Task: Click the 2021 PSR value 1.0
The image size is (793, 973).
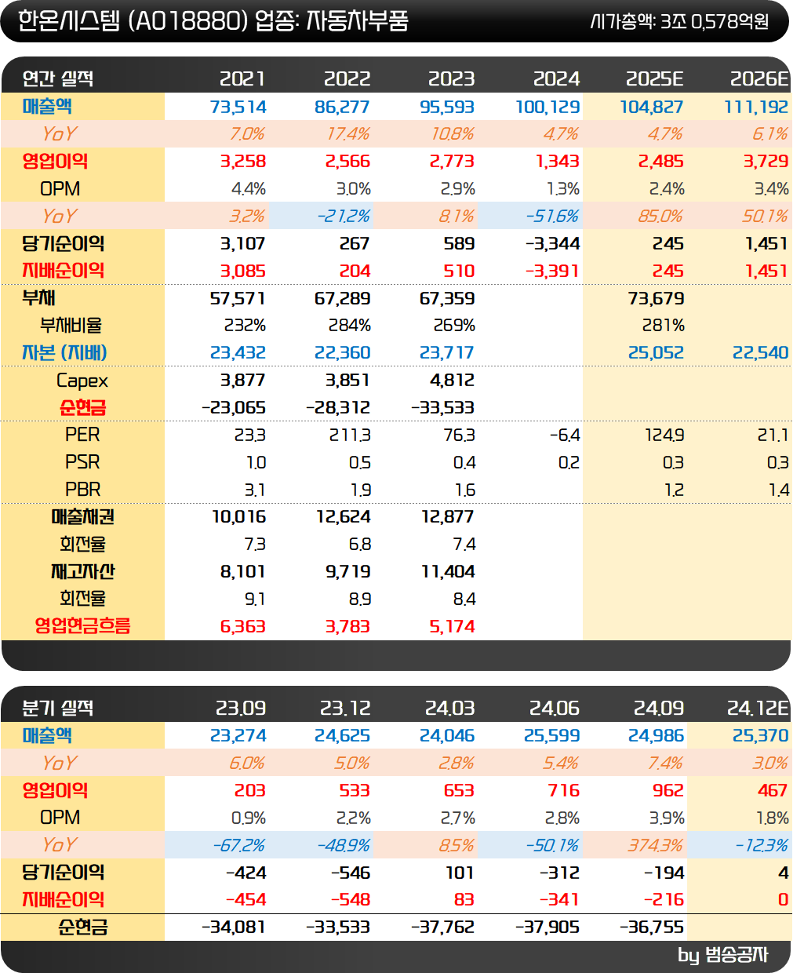Action: point(256,462)
